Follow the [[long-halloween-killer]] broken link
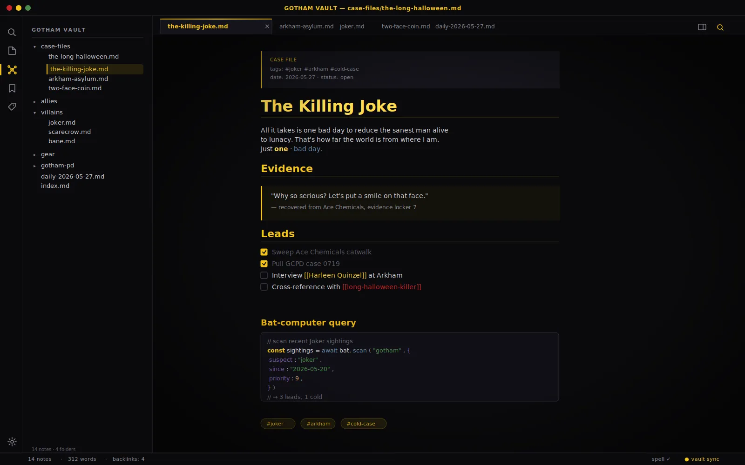745x465 pixels. (382, 287)
